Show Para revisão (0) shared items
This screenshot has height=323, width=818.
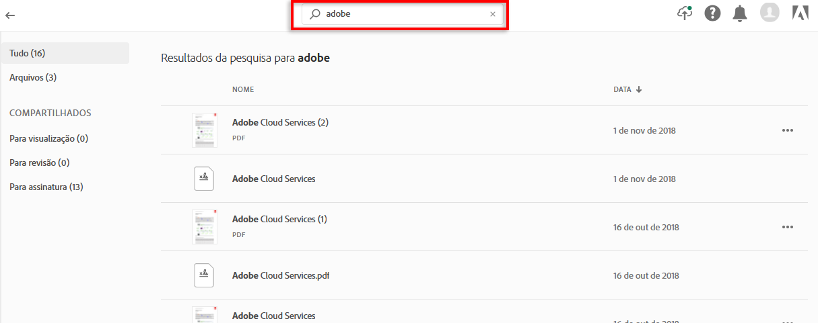(39, 163)
